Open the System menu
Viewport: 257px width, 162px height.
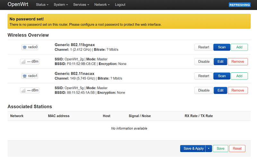pos(61,5)
